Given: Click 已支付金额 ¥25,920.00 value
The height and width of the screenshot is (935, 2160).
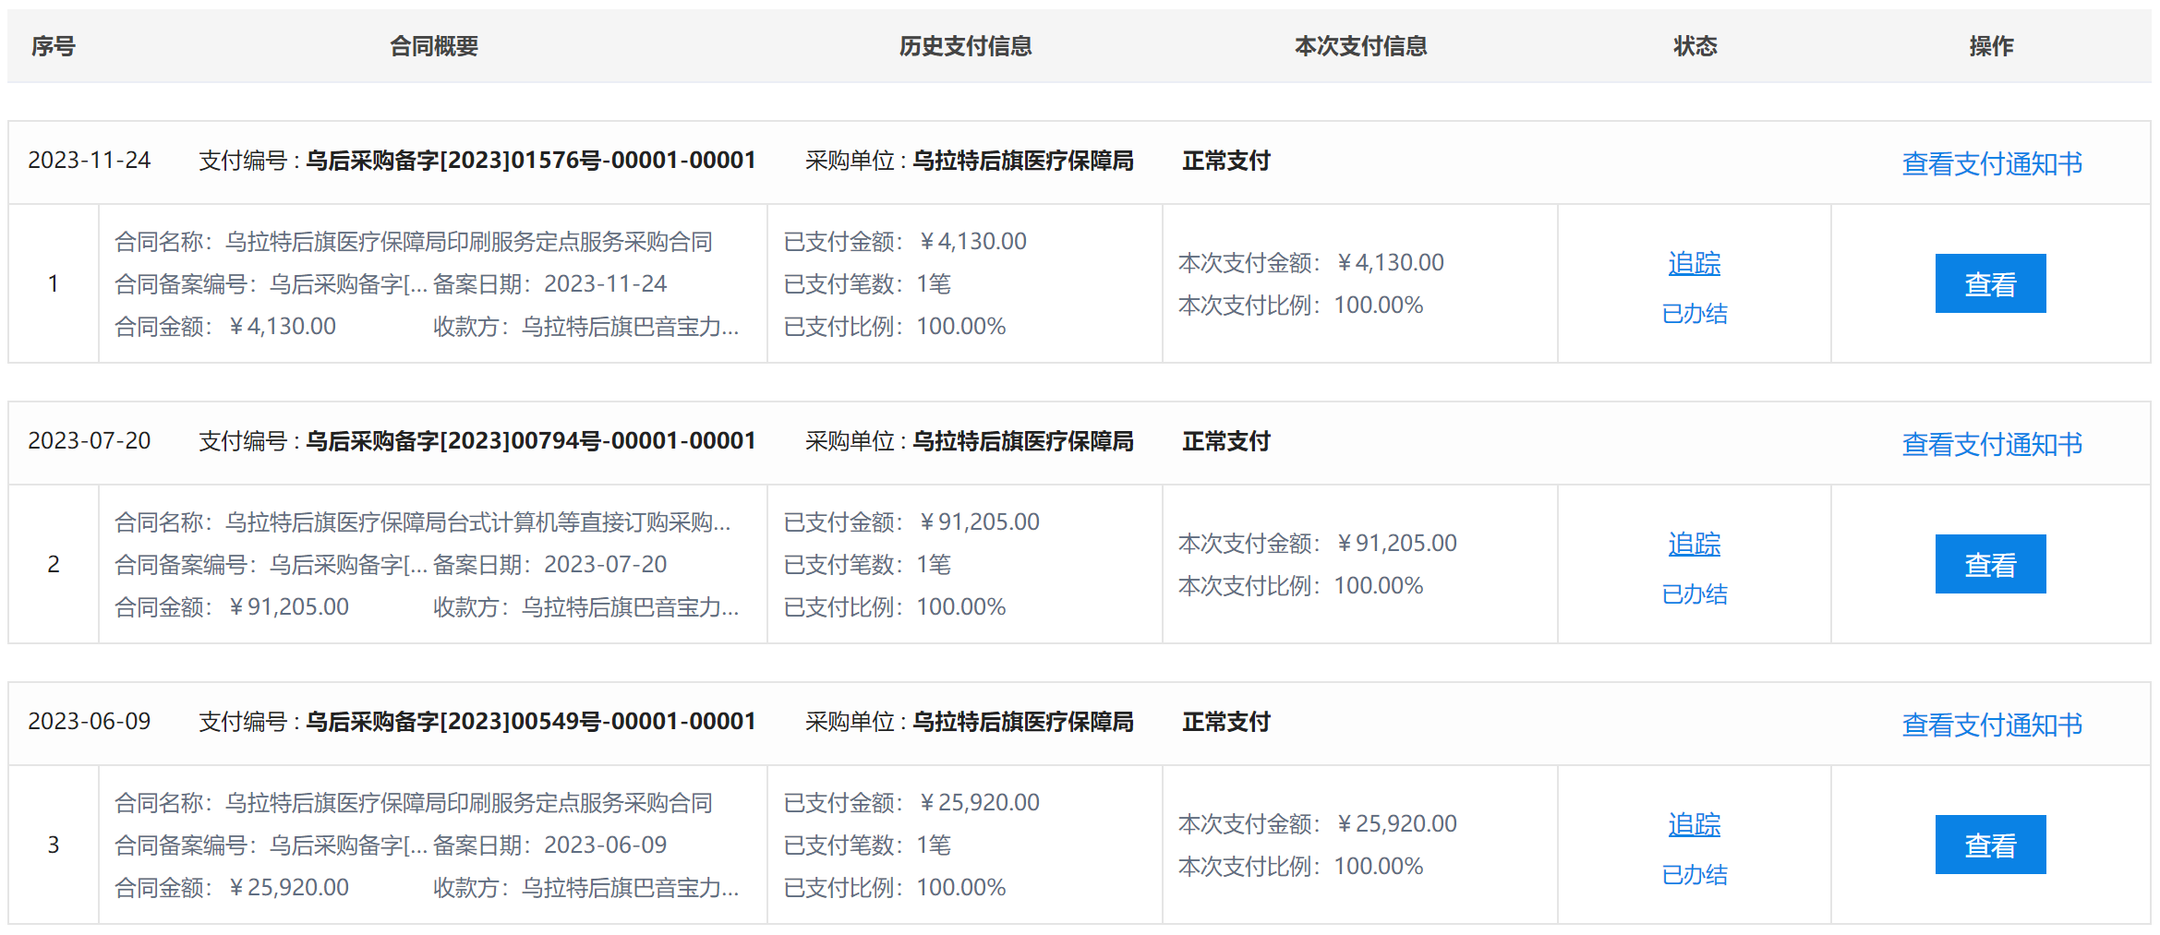Looking at the screenshot, I should tap(979, 803).
